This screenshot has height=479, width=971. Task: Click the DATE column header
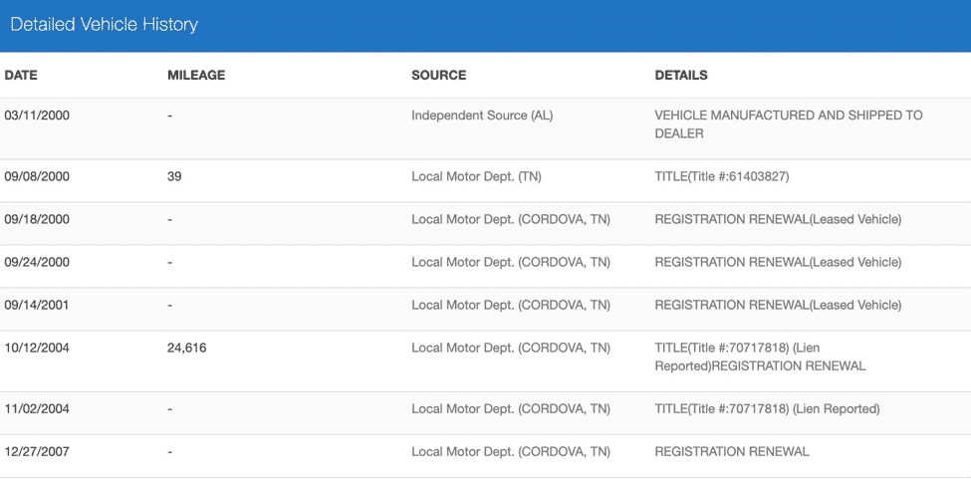[21, 75]
